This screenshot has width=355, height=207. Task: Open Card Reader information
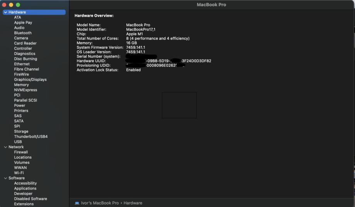tap(25, 43)
